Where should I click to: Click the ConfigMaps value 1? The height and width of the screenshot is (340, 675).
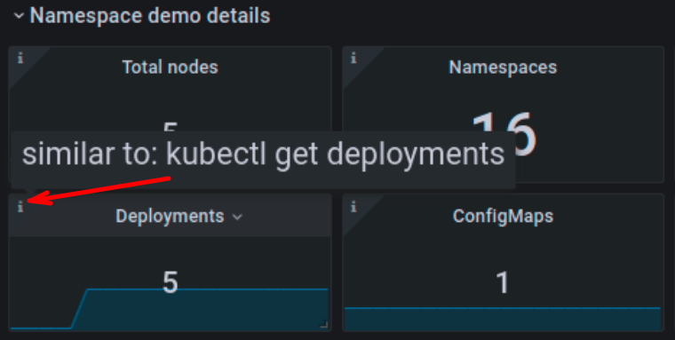[x=503, y=283]
